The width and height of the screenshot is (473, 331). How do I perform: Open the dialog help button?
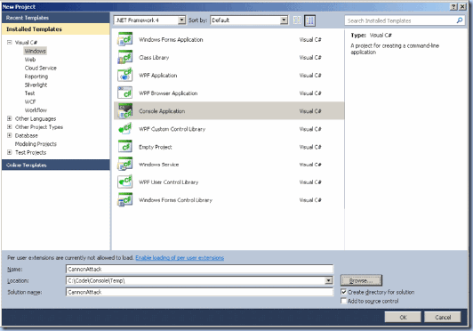coord(453,6)
